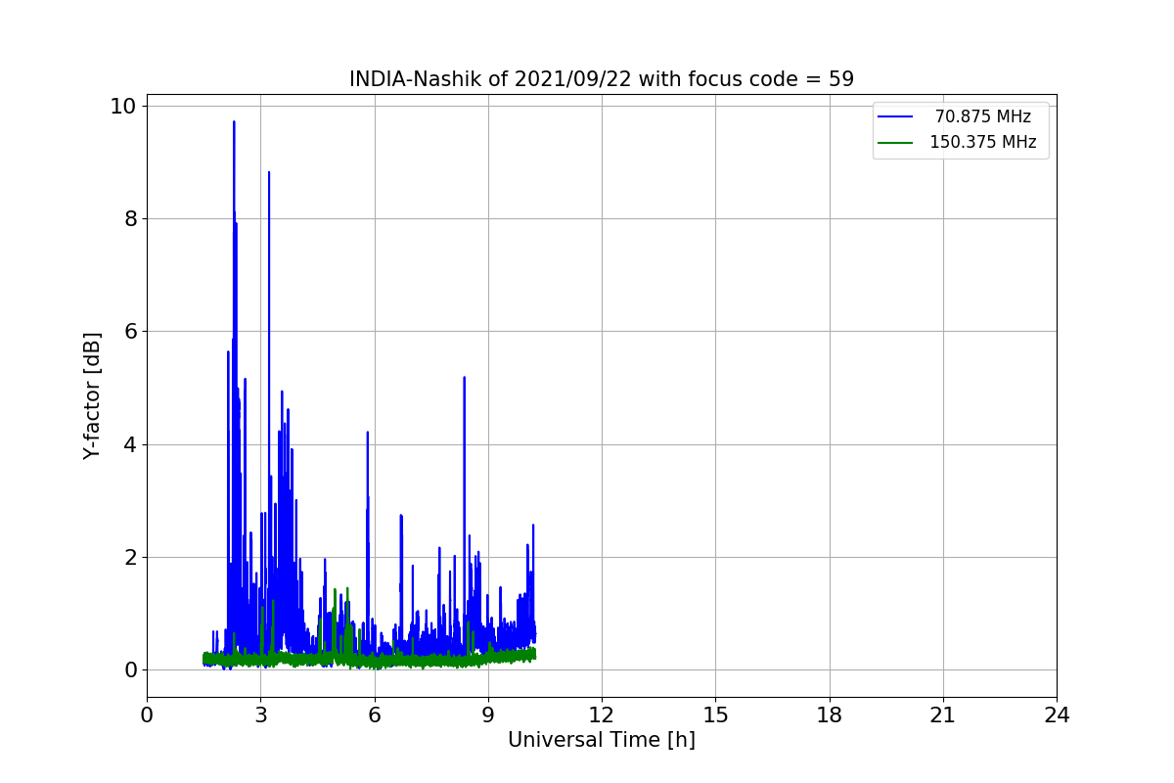
Task: Click the x-axis tick label 12
Action: 602,715
